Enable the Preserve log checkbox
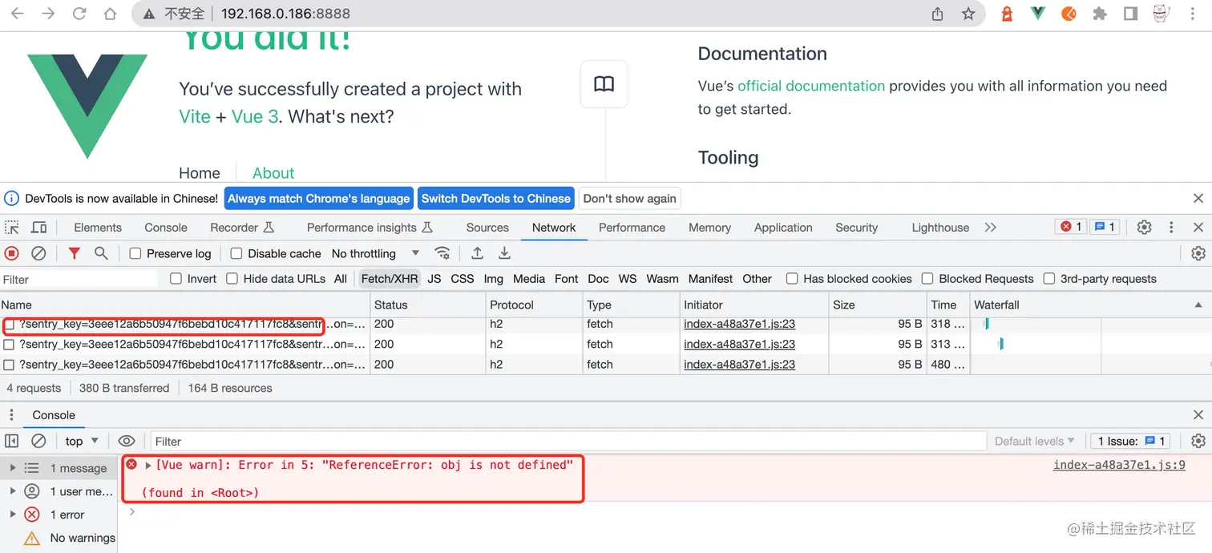This screenshot has height=553, width=1212. (x=135, y=252)
